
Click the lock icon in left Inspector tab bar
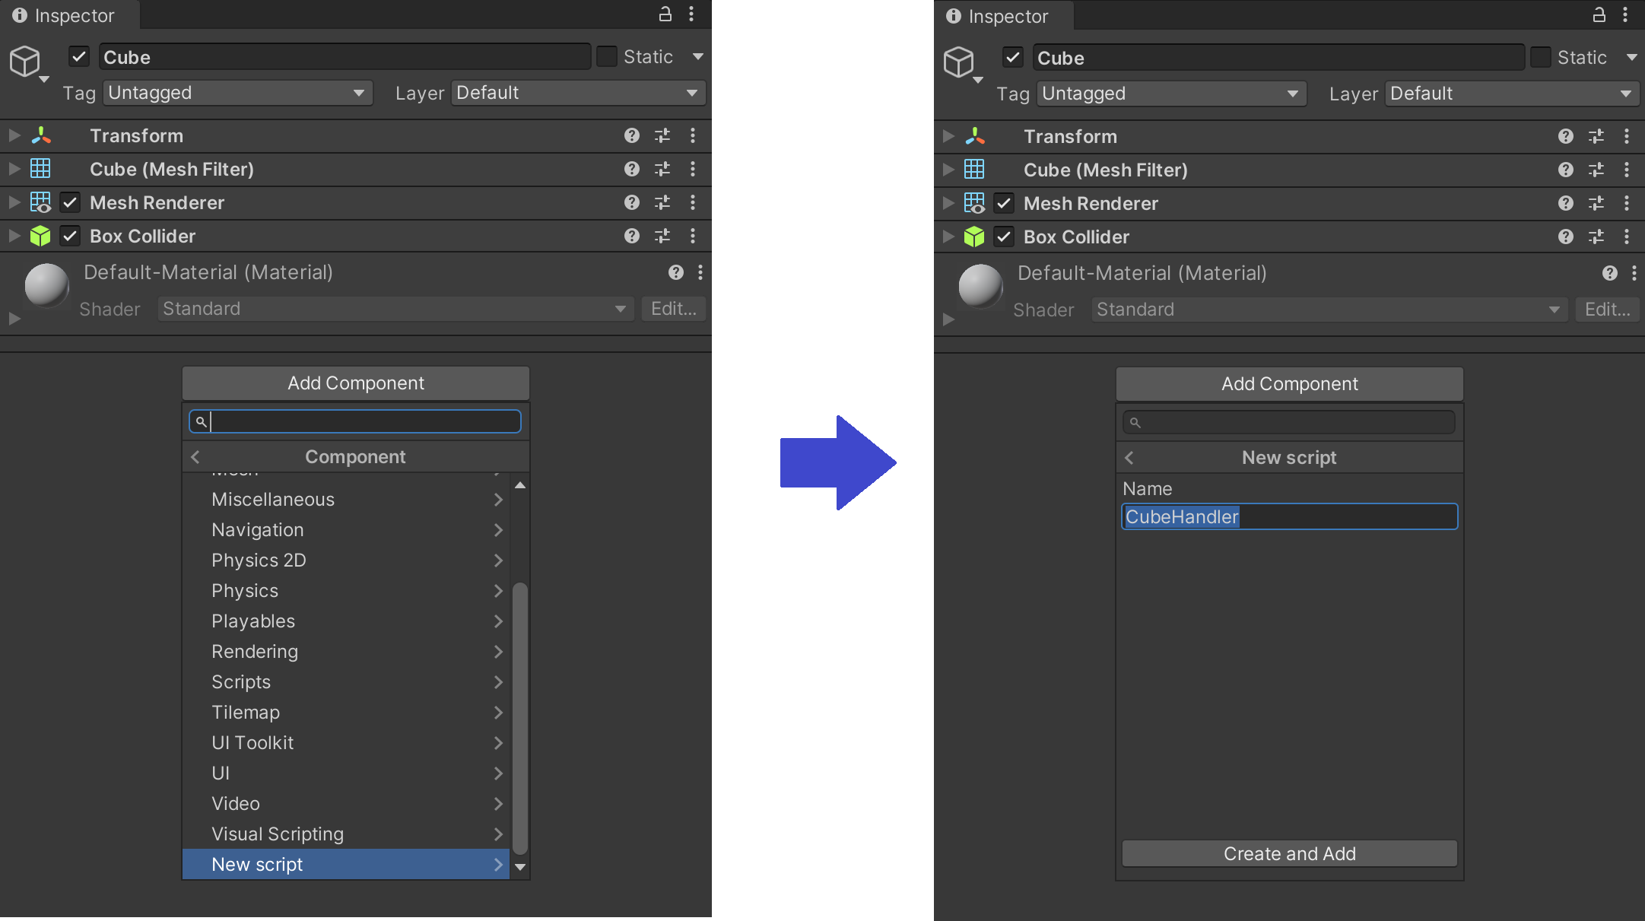point(665,14)
